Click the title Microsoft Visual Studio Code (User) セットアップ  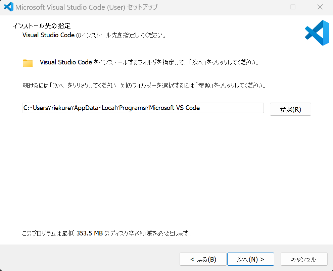pyautogui.click(x=87, y=7)
